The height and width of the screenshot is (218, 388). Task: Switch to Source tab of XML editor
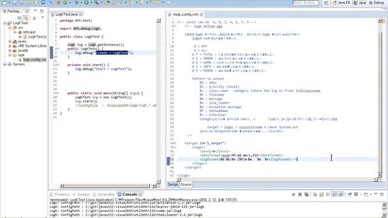click(186, 184)
